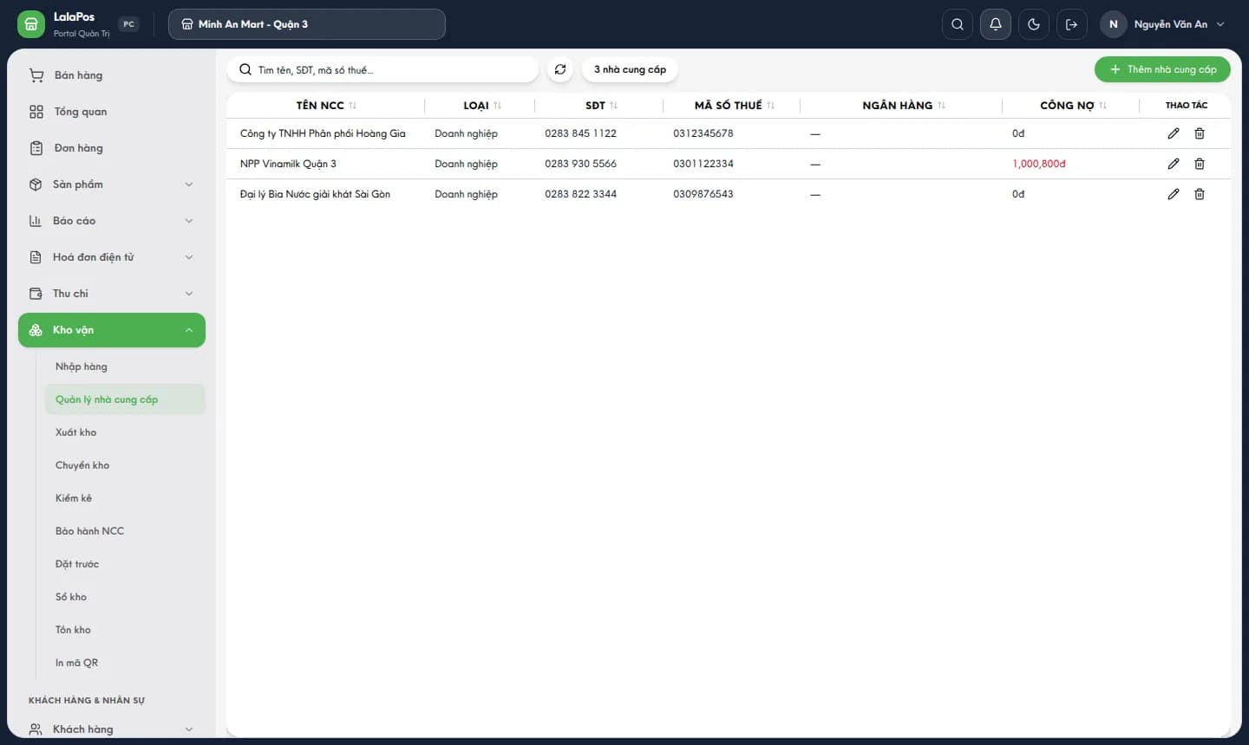The width and height of the screenshot is (1249, 745).
Task: Expand Hoá đơn điện tử menu
Action: pyautogui.click(x=112, y=257)
